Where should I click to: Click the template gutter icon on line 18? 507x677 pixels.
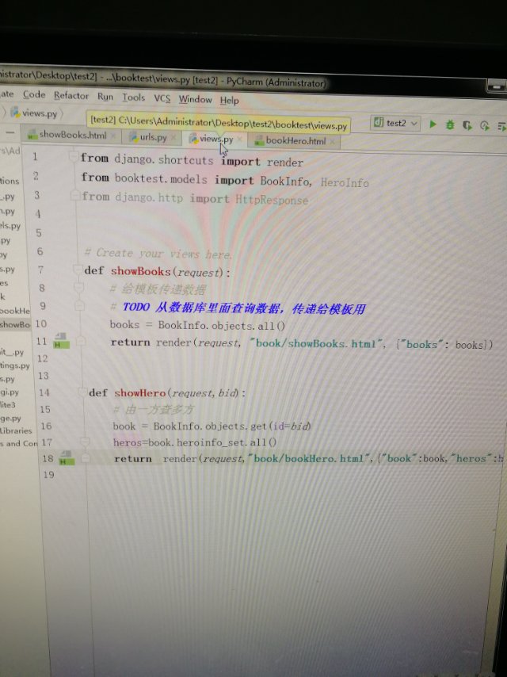pyautogui.click(x=67, y=458)
